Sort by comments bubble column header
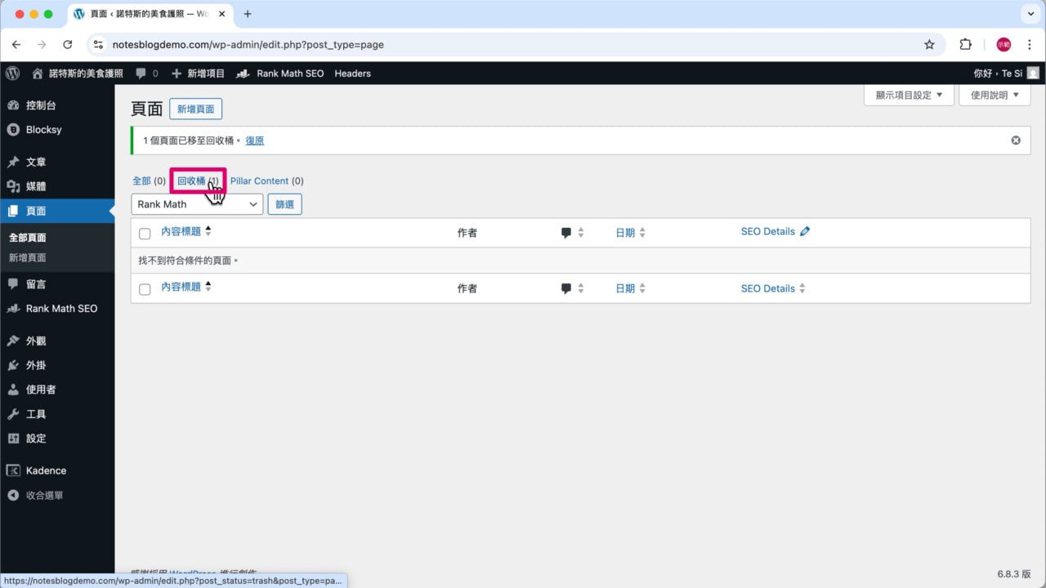Viewport: 1046px width, 588px height. [566, 233]
